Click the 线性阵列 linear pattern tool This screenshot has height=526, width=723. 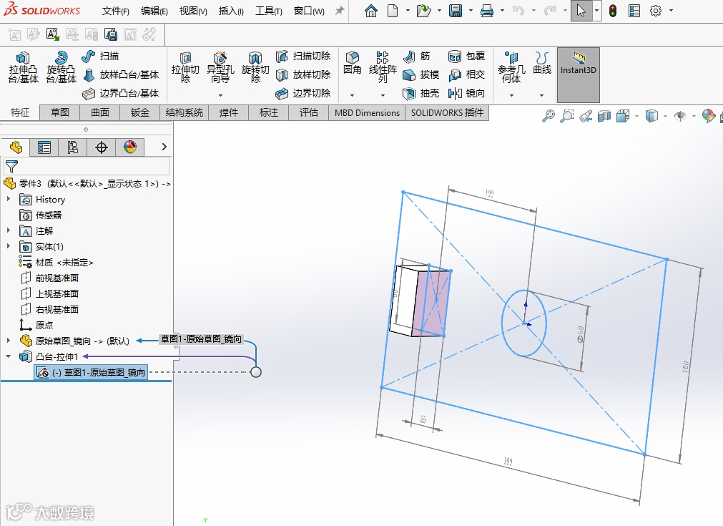(x=383, y=68)
